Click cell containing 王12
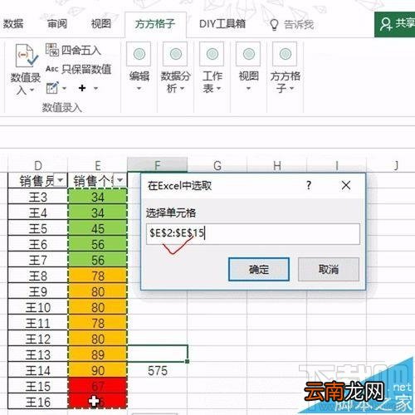This screenshot has height=415, width=415. pos(38,339)
